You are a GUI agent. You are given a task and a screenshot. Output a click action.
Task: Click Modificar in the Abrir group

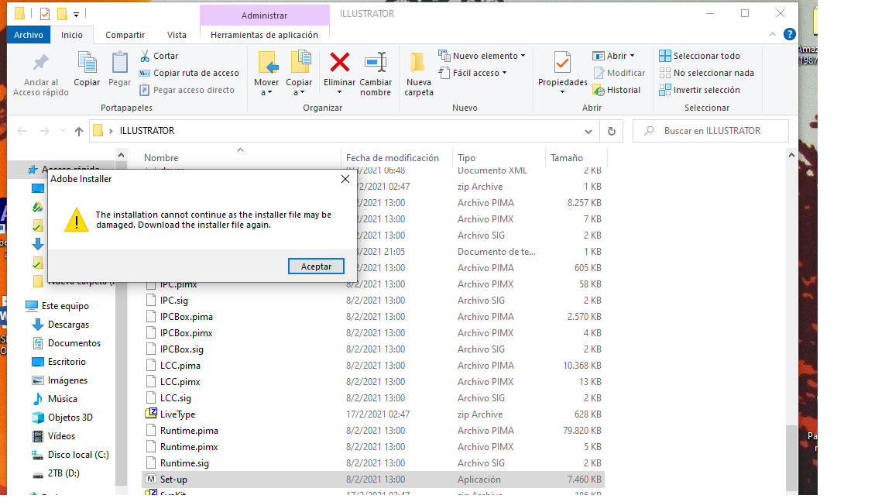[x=619, y=73]
